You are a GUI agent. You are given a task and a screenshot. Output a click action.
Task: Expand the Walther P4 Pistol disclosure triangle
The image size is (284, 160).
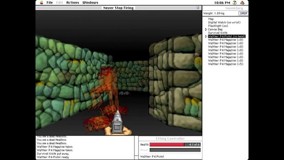pos(206,36)
